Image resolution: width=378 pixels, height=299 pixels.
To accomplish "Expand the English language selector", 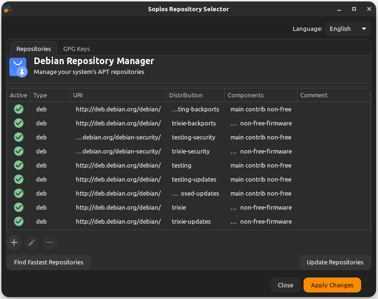I will tap(348, 29).
